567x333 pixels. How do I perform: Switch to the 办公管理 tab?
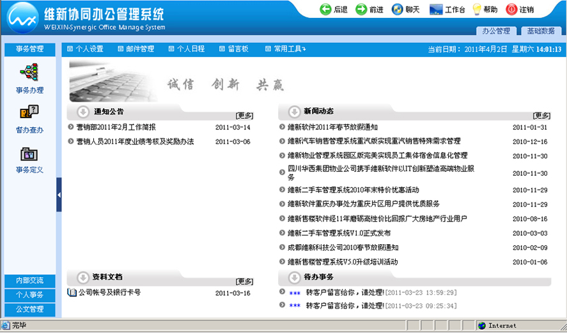coord(496,31)
